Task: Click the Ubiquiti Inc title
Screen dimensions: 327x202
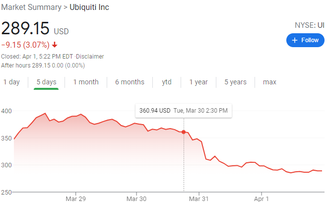Action: [89, 7]
